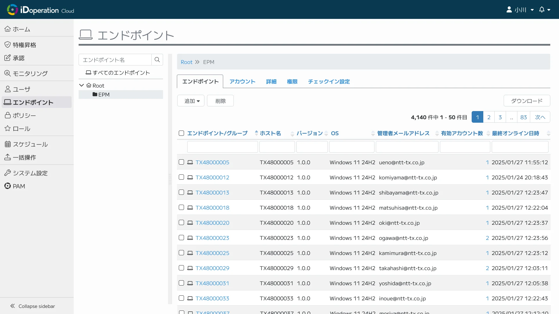Tick checkbox for TX48000005 row
The width and height of the screenshot is (559, 314).
pyautogui.click(x=181, y=162)
